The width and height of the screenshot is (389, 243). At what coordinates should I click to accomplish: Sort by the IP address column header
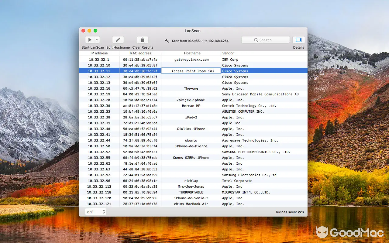pos(99,53)
